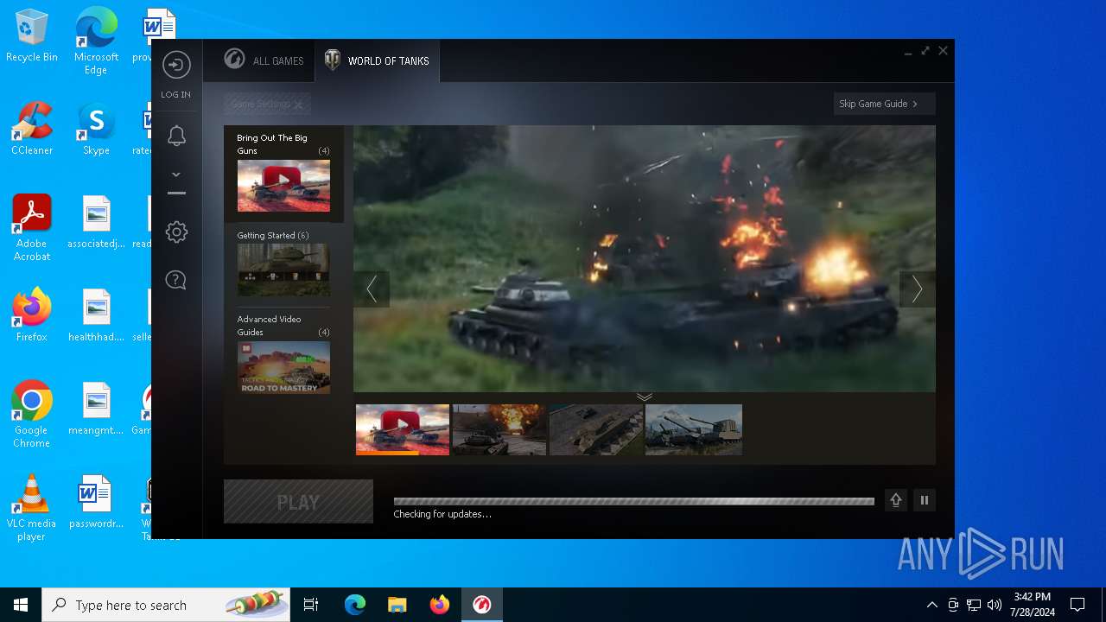Image resolution: width=1106 pixels, height=622 pixels.
Task: Select the World of Tanks tab
Action: [377, 60]
